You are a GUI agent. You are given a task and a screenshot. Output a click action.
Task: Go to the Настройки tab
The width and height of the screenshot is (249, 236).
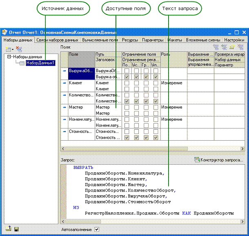pos(234,40)
